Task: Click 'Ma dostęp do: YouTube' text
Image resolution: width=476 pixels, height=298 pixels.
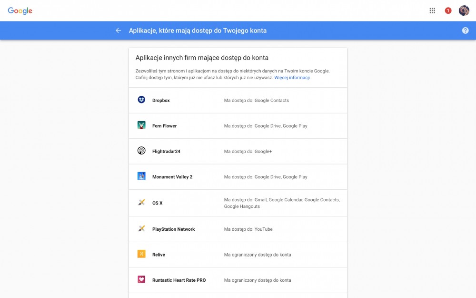Action: pos(248,229)
